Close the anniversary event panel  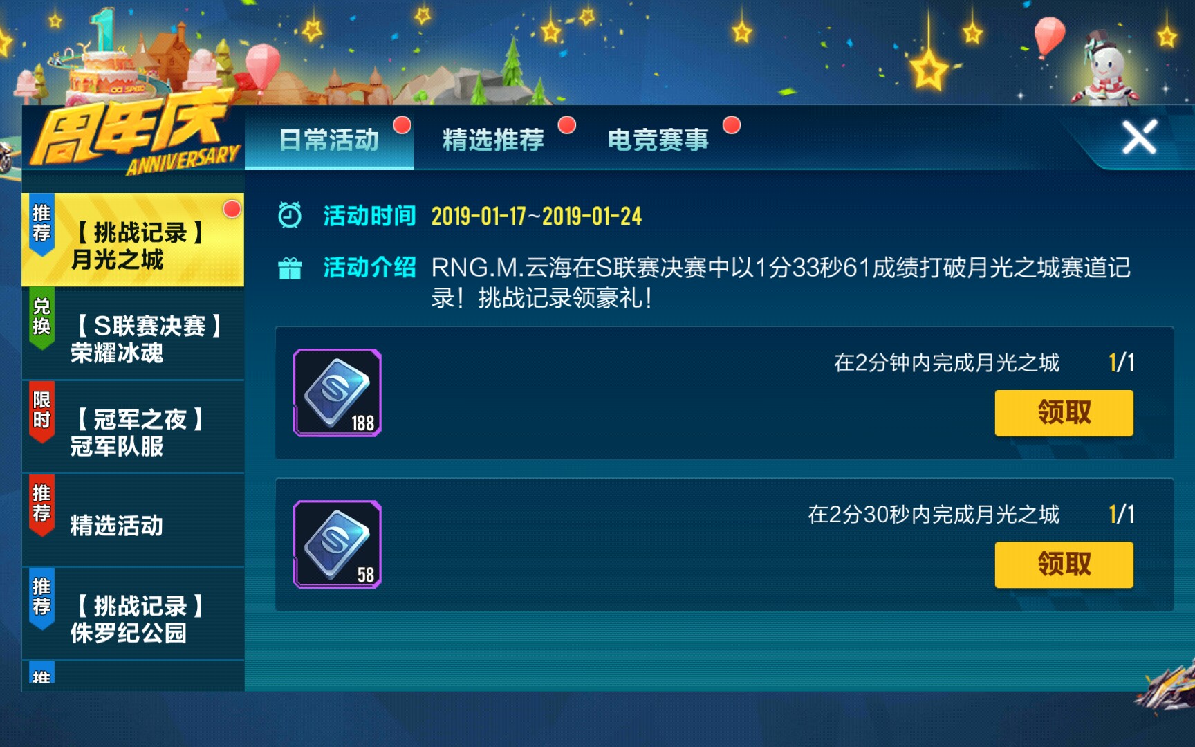pos(1139,137)
